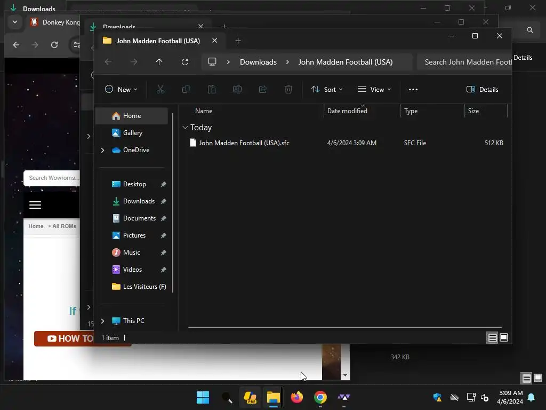Toggle the Details pane button
Image resolution: width=546 pixels, height=410 pixels.
[x=482, y=90]
